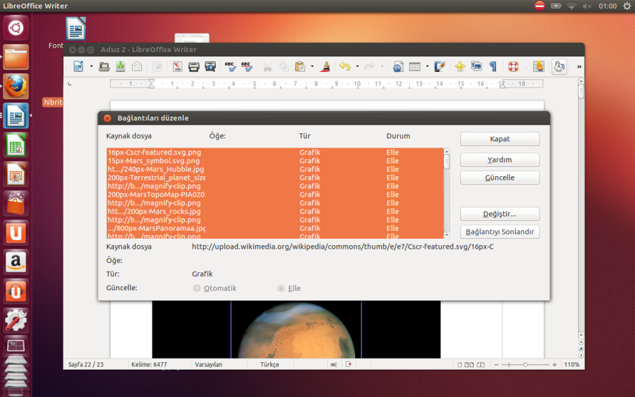This screenshot has width=635, height=397.
Task: Click the Redo arrow icon
Action: point(369,66)
